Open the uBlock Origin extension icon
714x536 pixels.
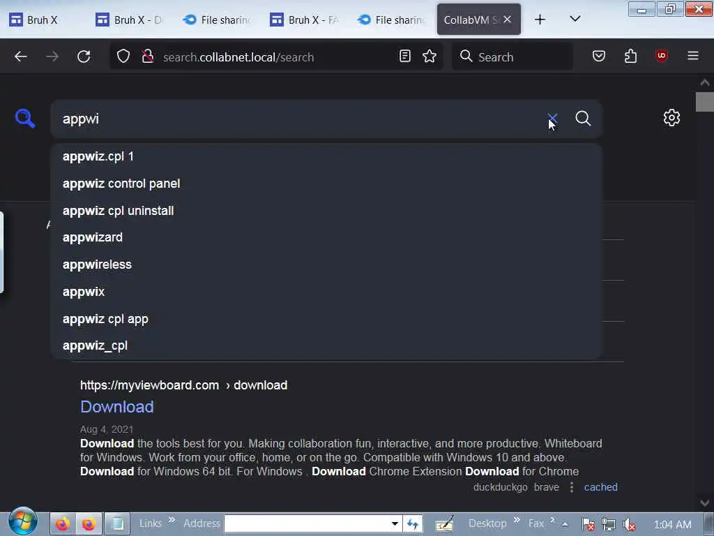662,56
